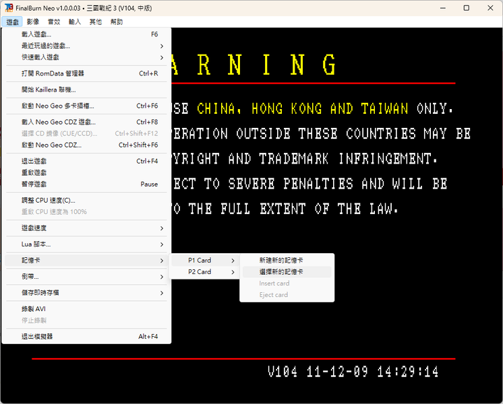The width and height of the screenshot is (503, 404).
Task: Minimize the FinalBurn Neo window
Action: point(443,8)
